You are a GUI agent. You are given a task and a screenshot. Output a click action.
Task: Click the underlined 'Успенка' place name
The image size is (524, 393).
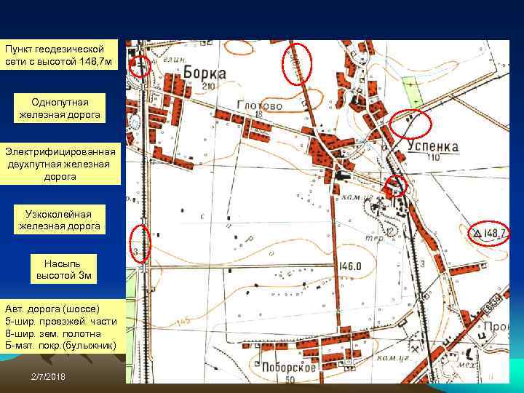click(433, 147)
